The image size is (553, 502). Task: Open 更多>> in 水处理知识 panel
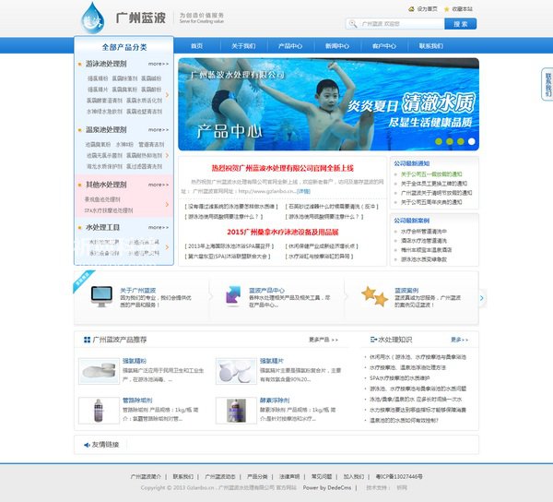(x=460, y=340)
